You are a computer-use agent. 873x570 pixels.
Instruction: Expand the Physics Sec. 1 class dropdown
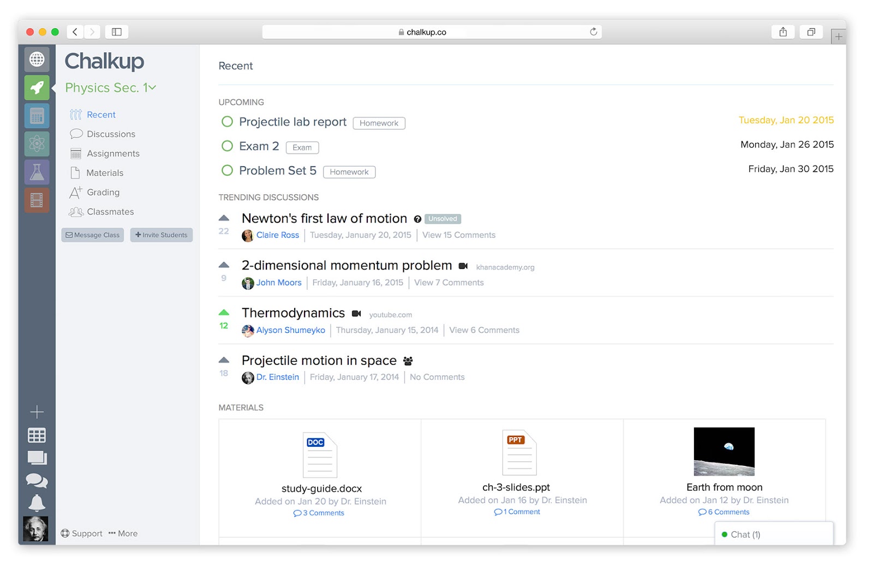pyautogui.click(x=111, y=88)
